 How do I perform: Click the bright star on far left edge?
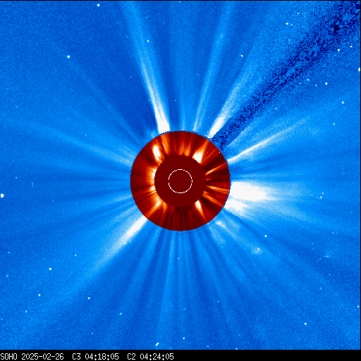2,195
